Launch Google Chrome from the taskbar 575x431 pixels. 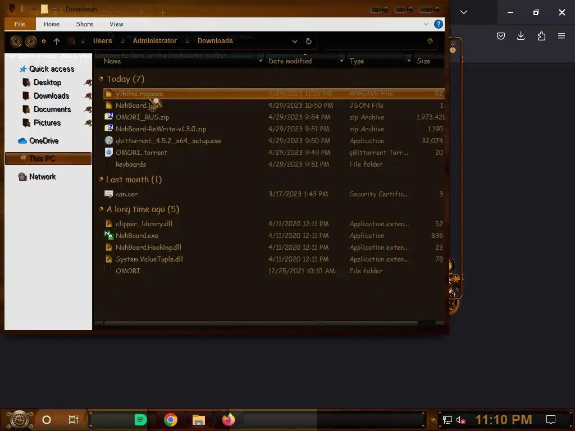tap(171, 420)
